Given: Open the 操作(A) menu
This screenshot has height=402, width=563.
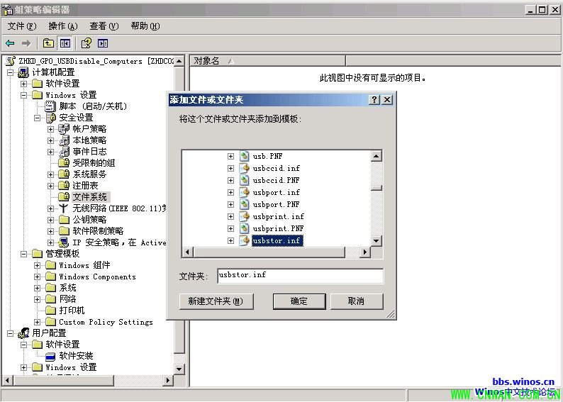Looking at the screenshot, I should (62, 26).
